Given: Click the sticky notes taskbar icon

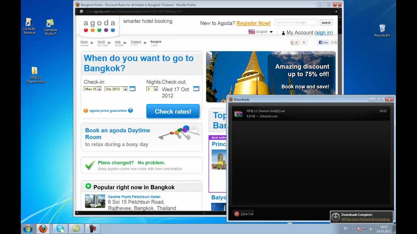Looking at the screenshot, I should (x=76, y=228).
